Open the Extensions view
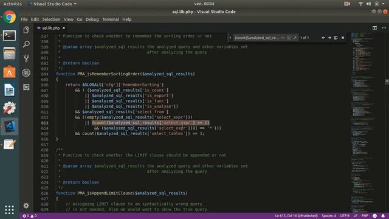This screenshot has height=219, width=389. (x=26, y=87)
